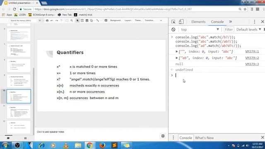Screen dimensions: 265x149
Task: Bookmark the page with the star
Action: [x=245, y=9]
